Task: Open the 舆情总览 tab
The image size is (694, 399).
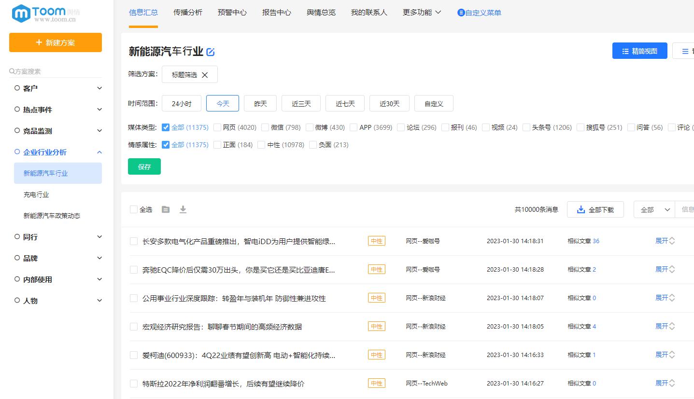Action: [320, 13]
